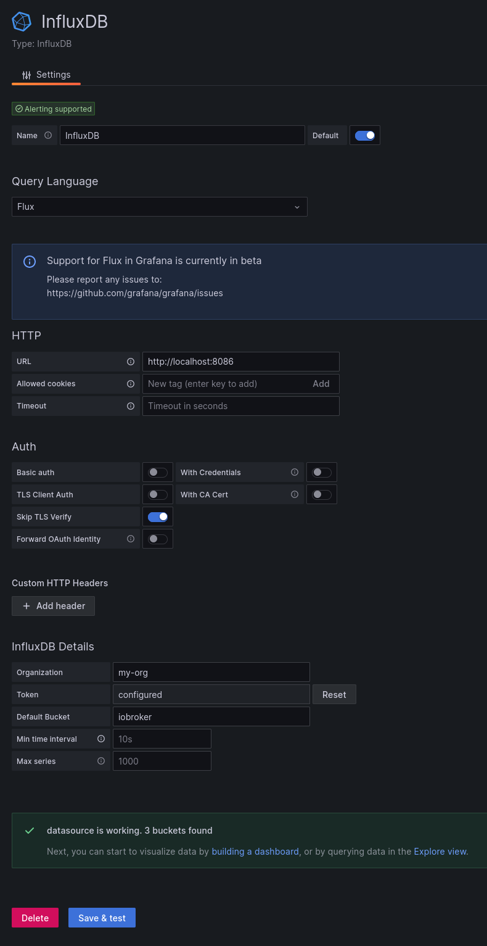Click the Alerting supported check icon

coord(19,109)
